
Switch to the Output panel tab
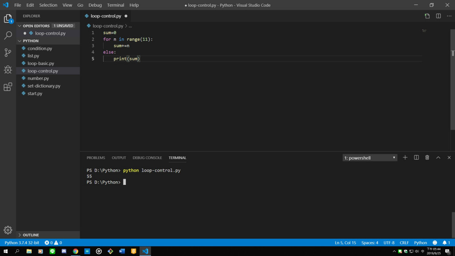tap(119, 158)
